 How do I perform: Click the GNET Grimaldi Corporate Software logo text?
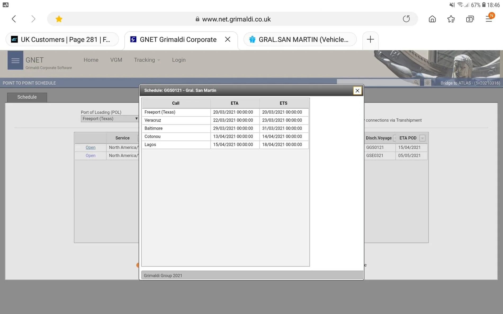pyautogui.click(x=48, y=63)
